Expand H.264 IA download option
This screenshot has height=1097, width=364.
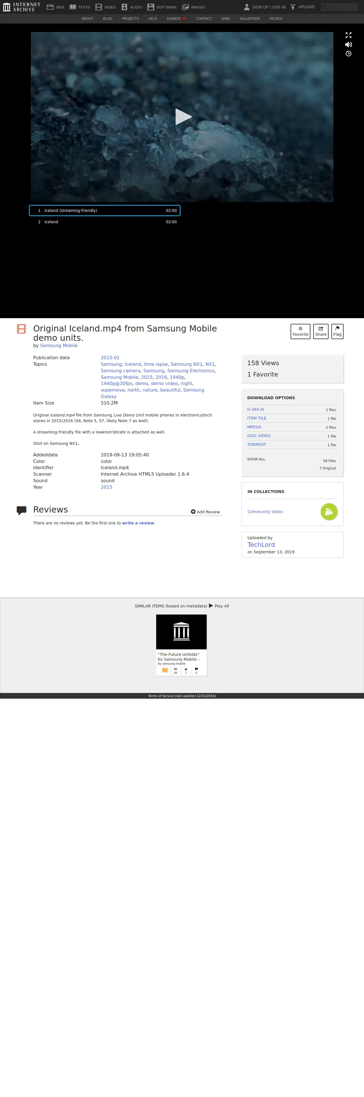(256, 409)
